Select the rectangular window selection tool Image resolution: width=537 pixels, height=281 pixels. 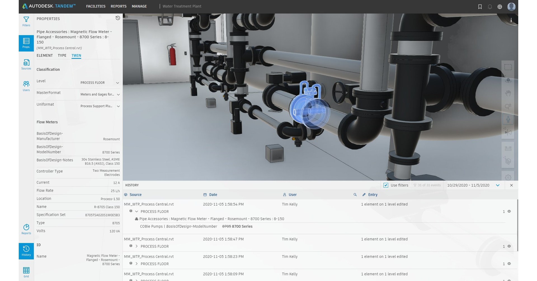508,67
